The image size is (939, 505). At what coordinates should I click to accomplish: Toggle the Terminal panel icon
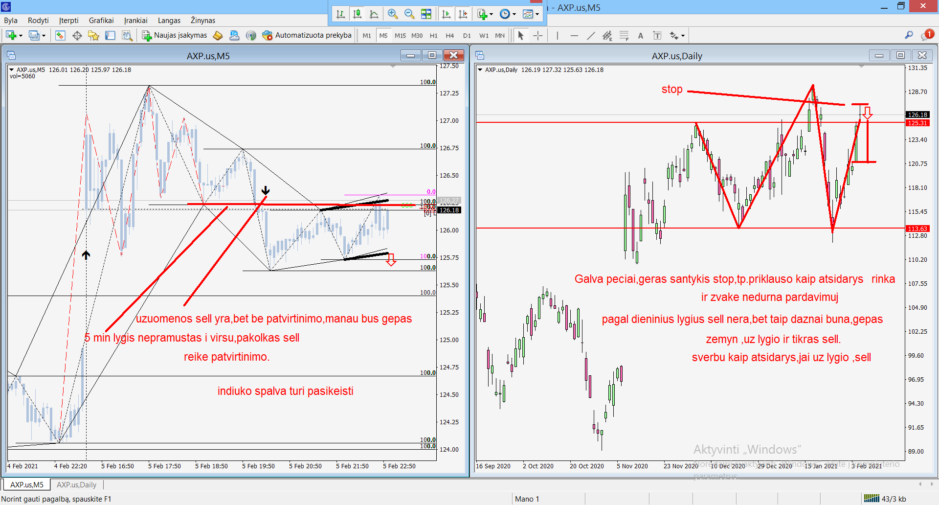[110, 35]
